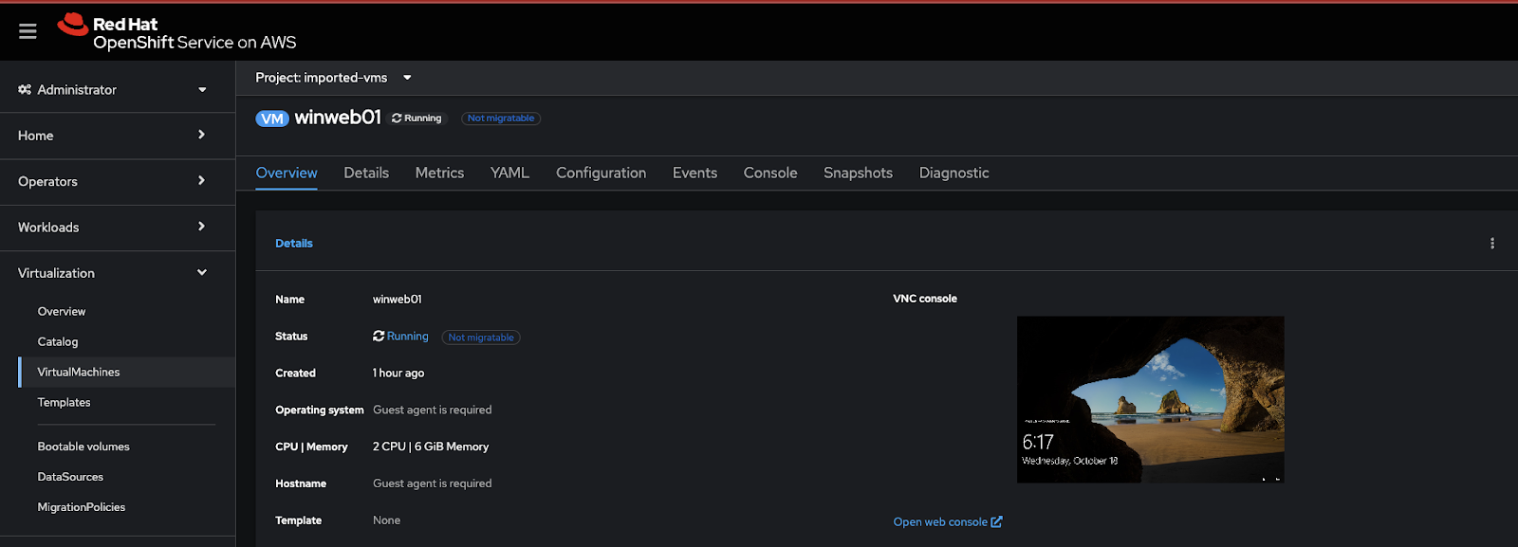1518x547 pixels.
Task: Open the YAML tab
Action: point(509,173)
